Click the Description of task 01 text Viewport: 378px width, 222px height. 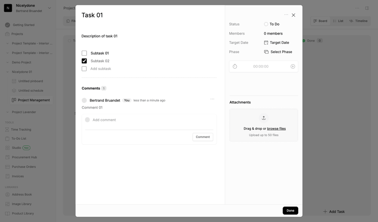click(x=99, y=36)
